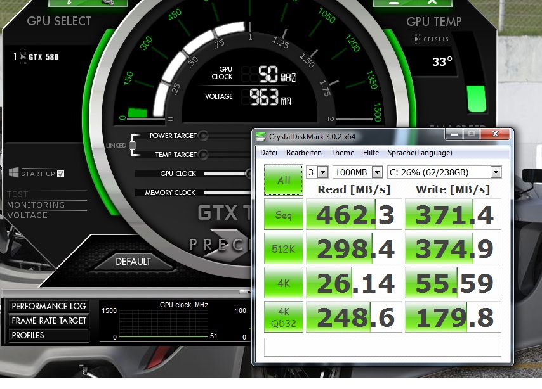Toggle the Start Up checkbox

coord(60,174)
